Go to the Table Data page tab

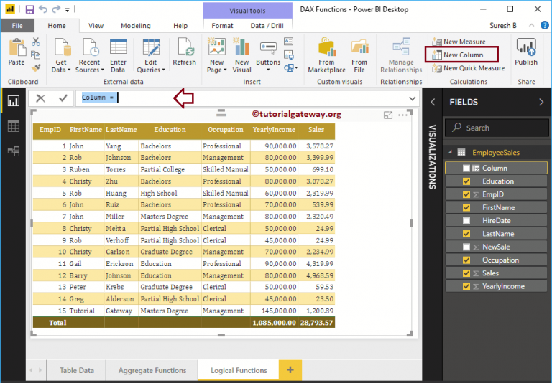click(77, 370)
